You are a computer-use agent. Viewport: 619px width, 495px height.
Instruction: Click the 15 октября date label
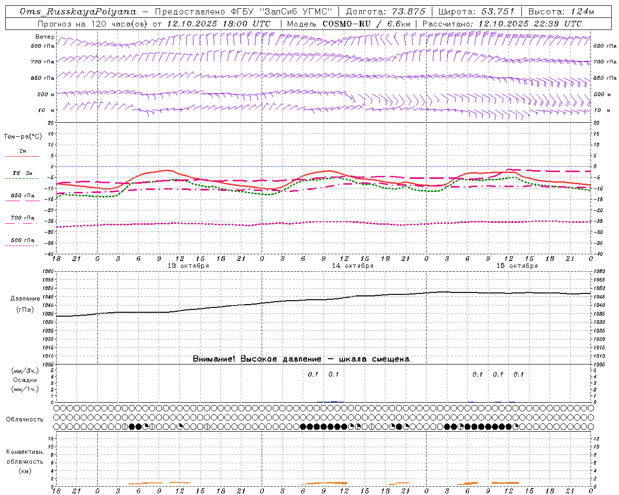click(517, 265)
